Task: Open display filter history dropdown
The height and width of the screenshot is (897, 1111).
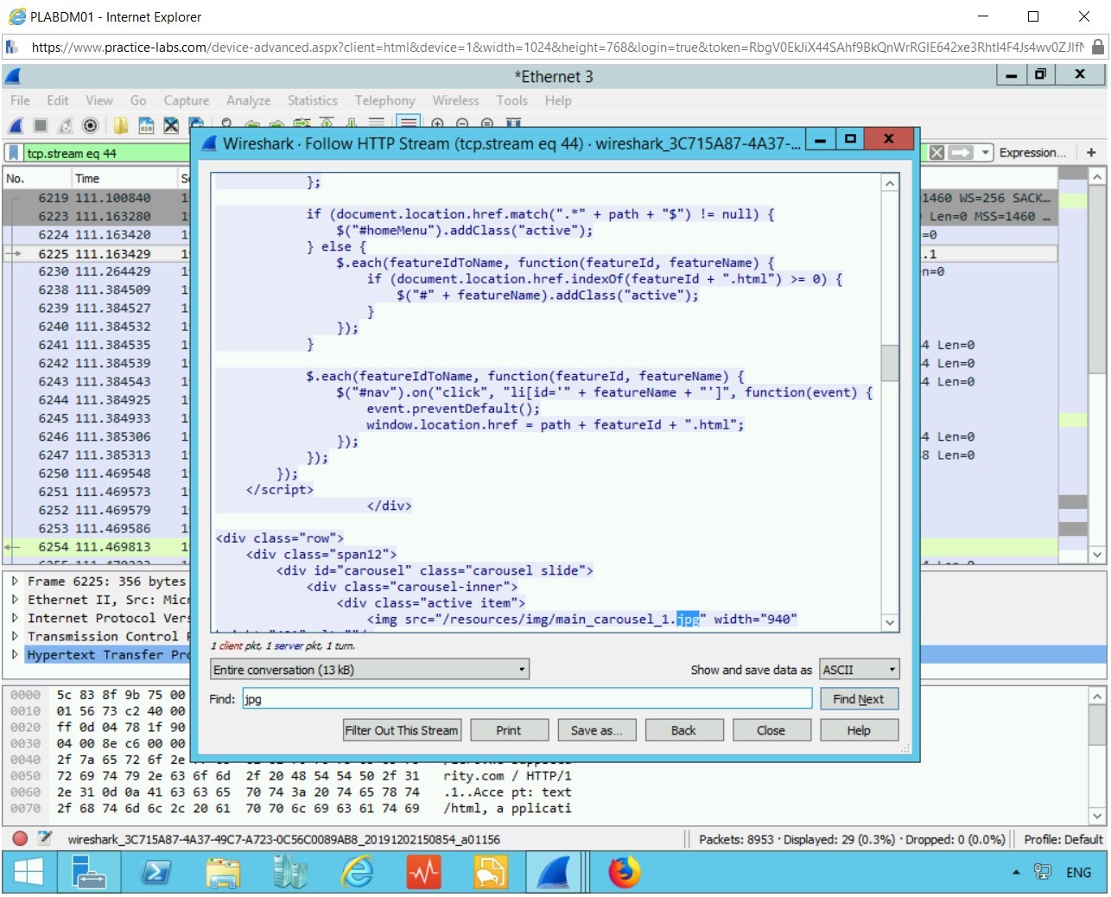Action: [985, 153]
